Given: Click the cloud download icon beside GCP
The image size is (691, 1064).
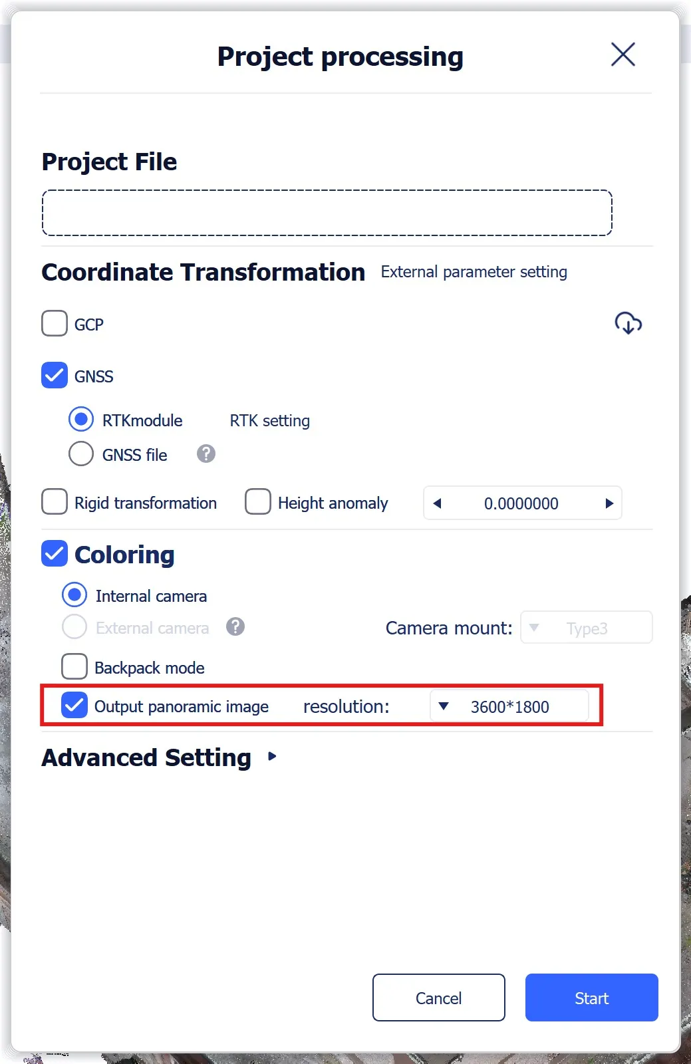Looking at the screenshot, I should pyautogui.click(x=628, y=324).
